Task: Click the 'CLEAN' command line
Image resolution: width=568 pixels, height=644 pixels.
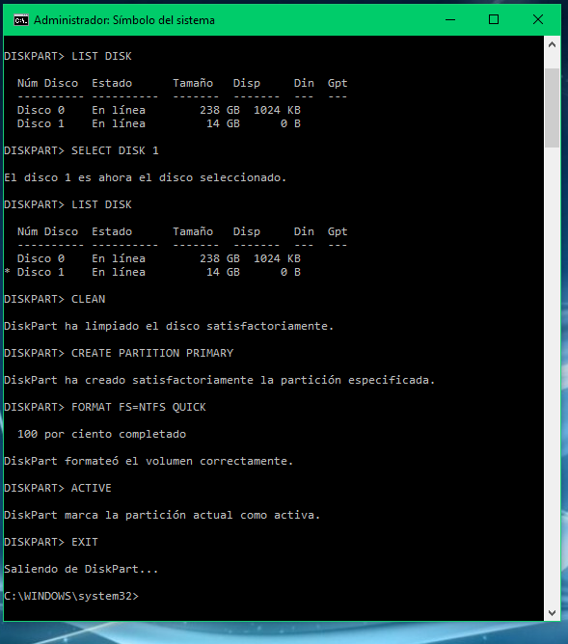Action: (x=55, y=299)
